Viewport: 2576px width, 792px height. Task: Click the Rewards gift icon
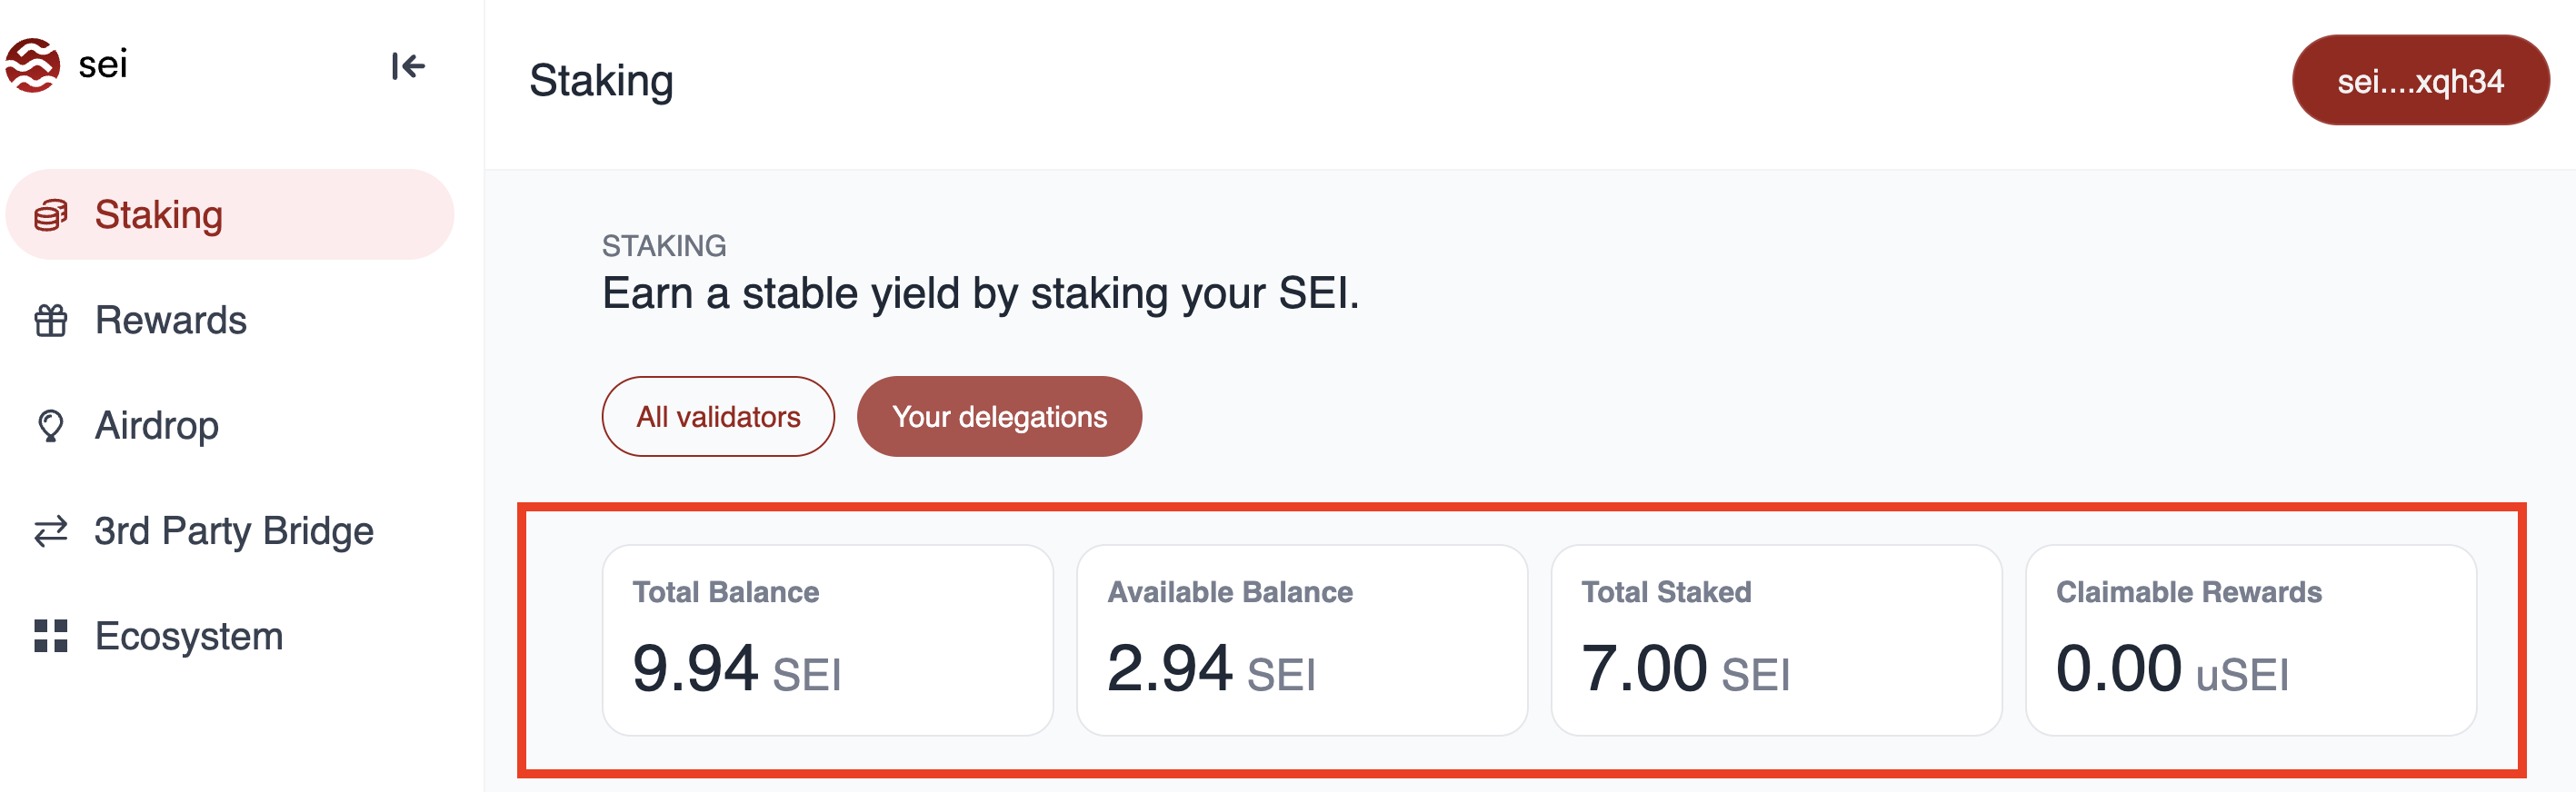click(x=51, y=321)
